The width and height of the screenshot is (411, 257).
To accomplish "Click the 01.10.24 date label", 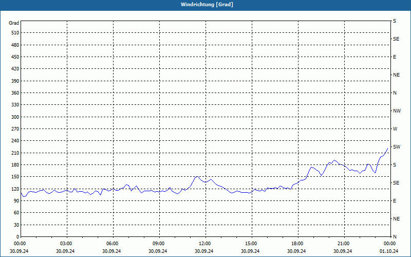I will click(x=389, y=251).
